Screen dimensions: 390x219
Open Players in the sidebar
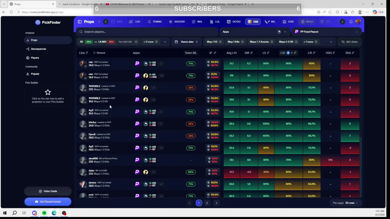(x=48, y=58)
